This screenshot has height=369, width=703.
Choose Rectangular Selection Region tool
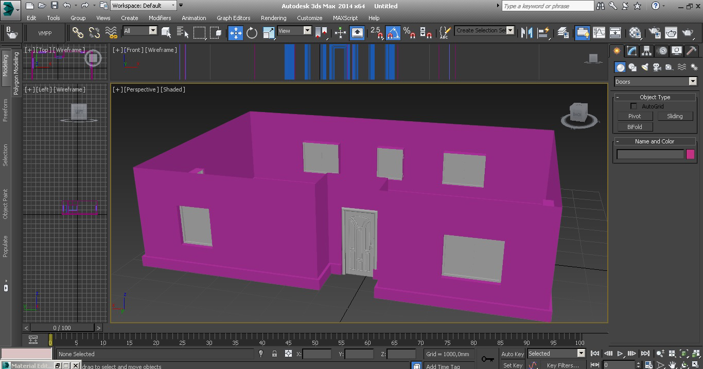pos(199,33)
